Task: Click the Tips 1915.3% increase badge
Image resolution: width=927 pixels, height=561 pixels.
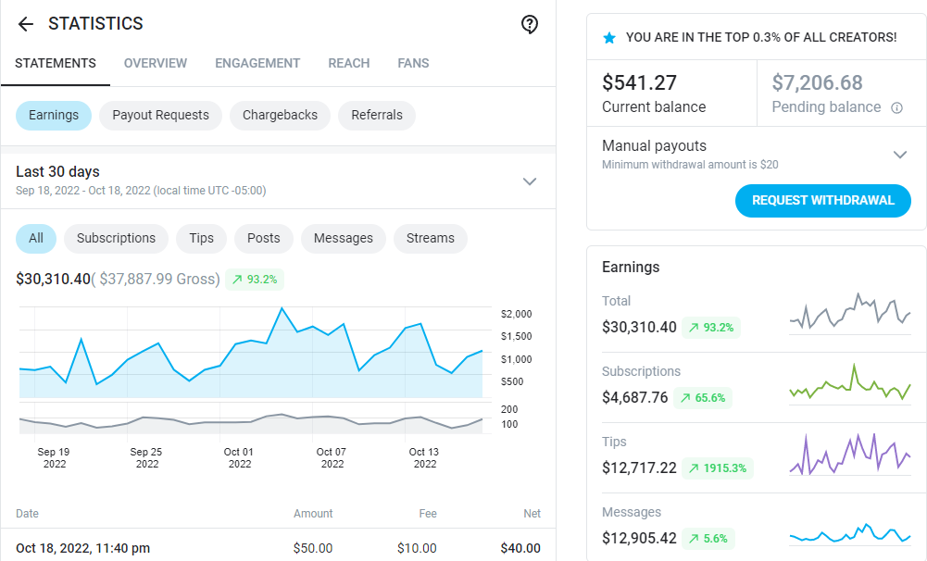Action: tap(718, 467)
